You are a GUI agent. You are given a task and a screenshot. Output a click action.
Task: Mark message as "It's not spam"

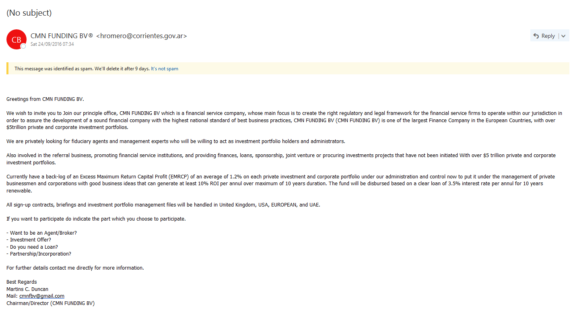[x=165, y=69]
